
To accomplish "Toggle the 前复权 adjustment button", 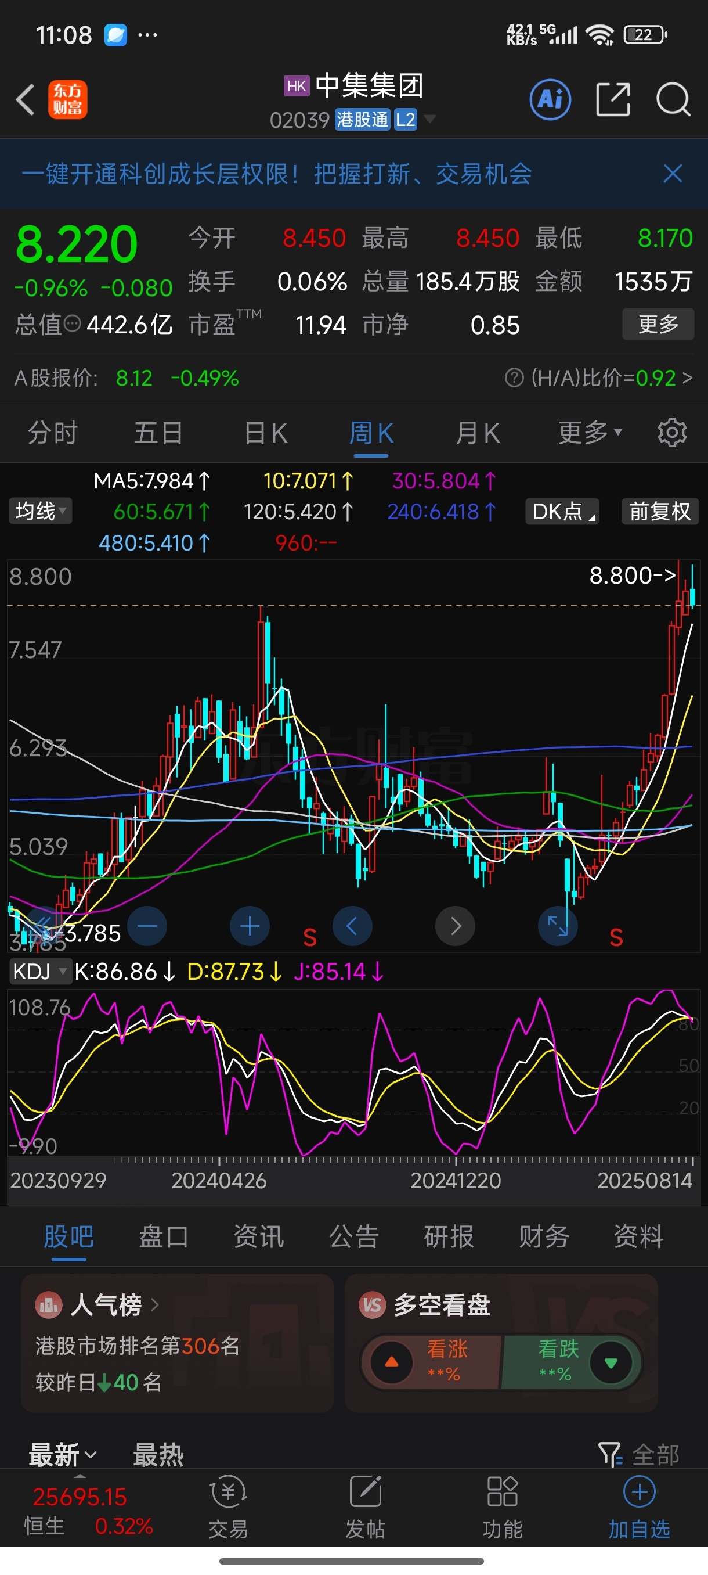I will click(x=660, y=511).
